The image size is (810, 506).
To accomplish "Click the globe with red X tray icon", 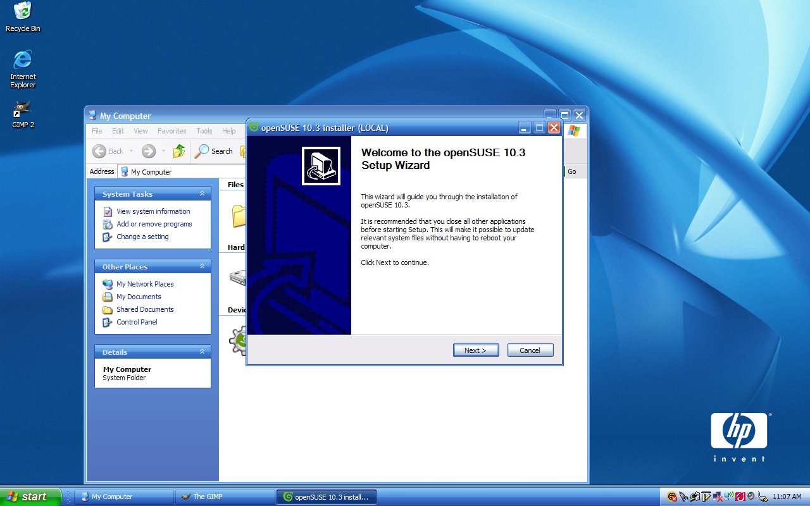I will point(672,497).
